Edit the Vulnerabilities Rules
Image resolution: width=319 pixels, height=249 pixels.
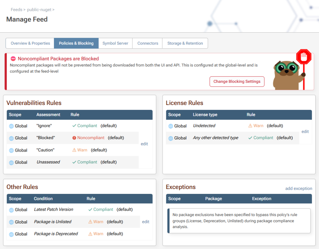144,144
